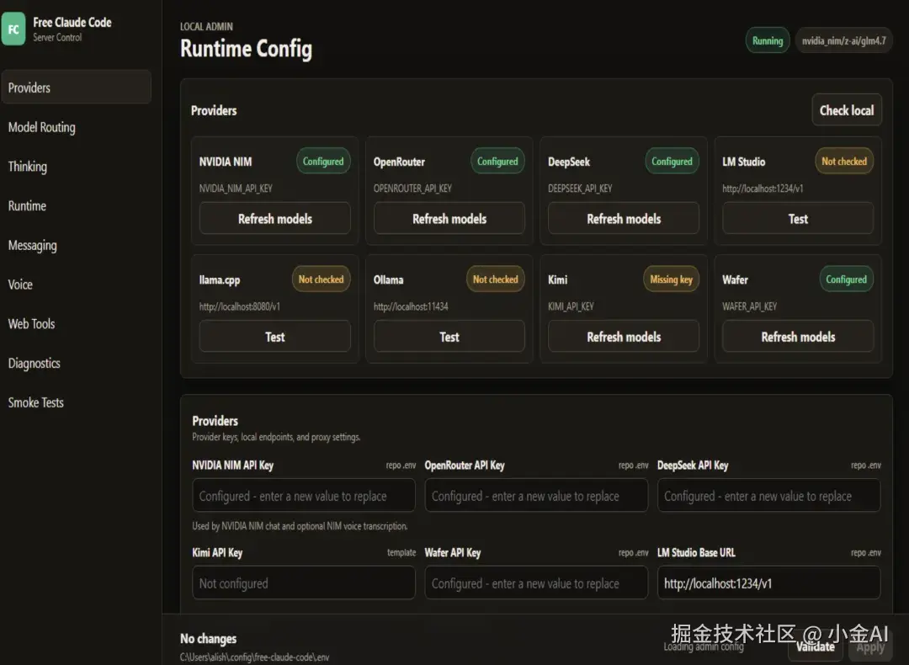
Task: Click template tag beside Kimi API Key
Action: (x=401, y=552)
